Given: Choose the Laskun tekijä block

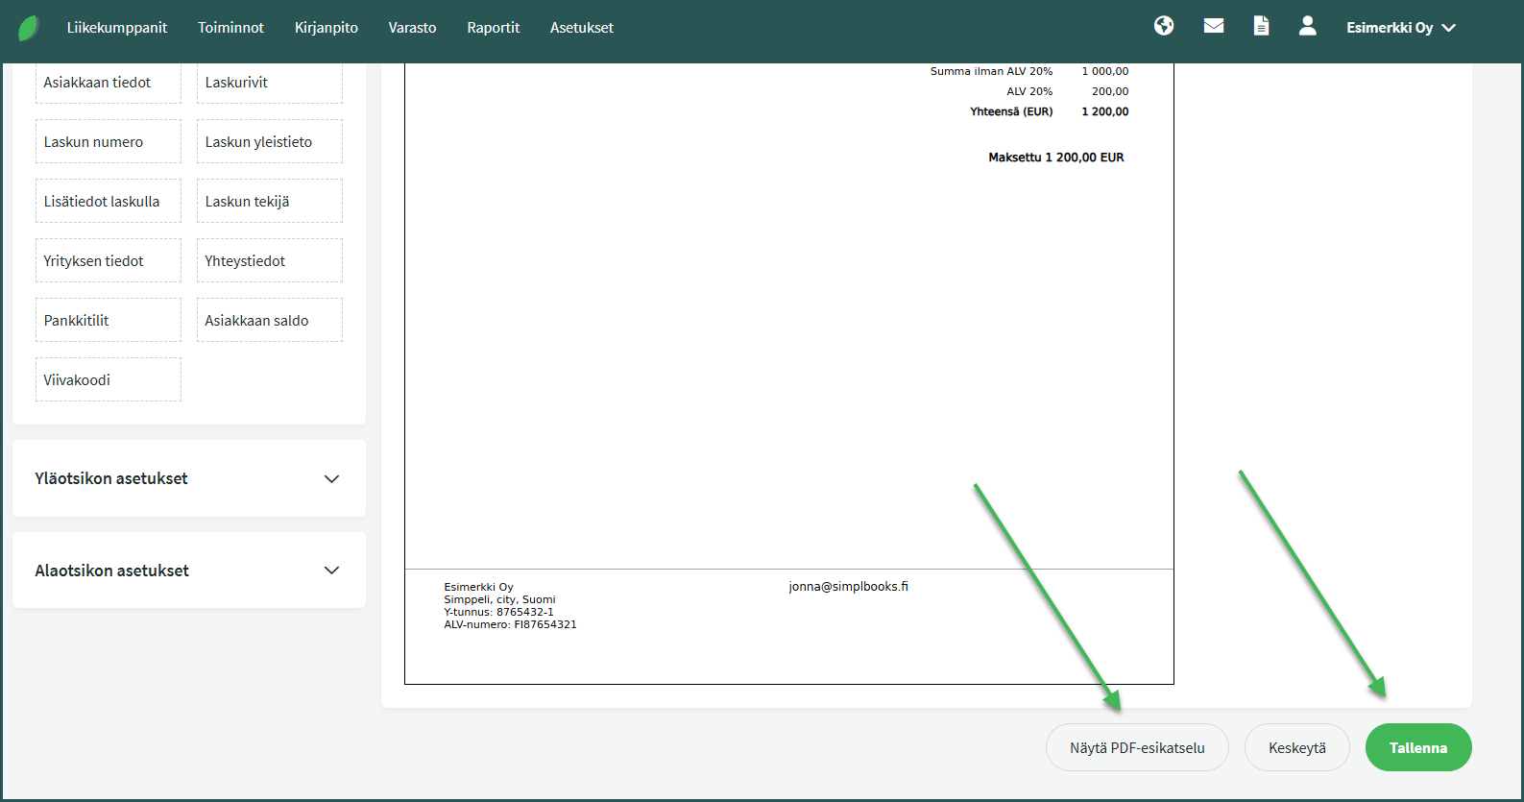Looking at the screenshot, I should (269, 201).
